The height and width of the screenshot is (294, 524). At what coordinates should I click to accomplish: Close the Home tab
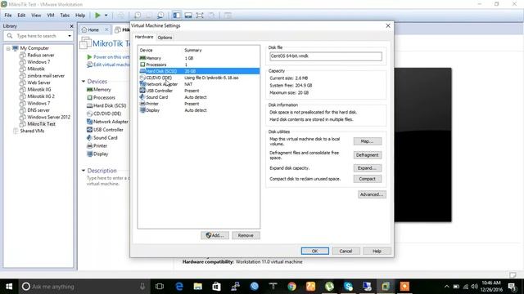(106, 29)
